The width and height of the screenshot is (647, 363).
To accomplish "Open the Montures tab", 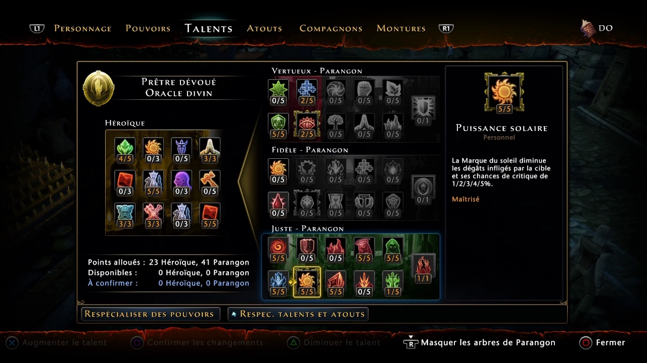I will 401,28.
